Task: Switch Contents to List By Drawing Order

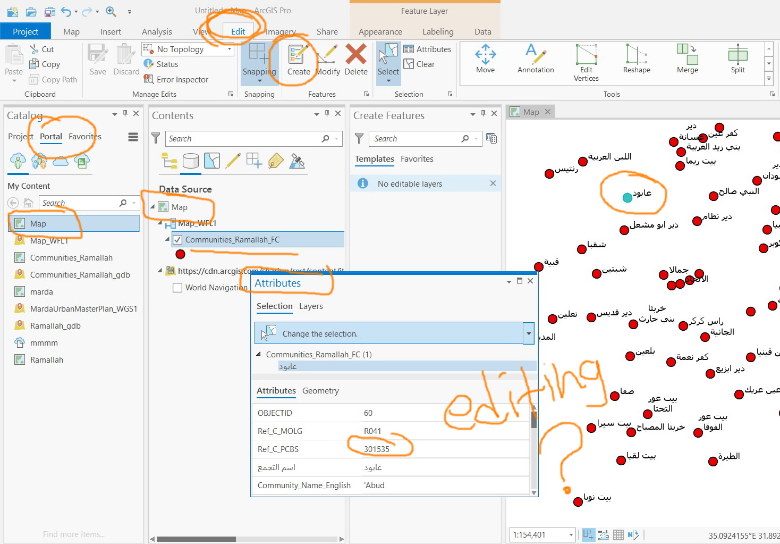Action: click(x=169, y=161)
